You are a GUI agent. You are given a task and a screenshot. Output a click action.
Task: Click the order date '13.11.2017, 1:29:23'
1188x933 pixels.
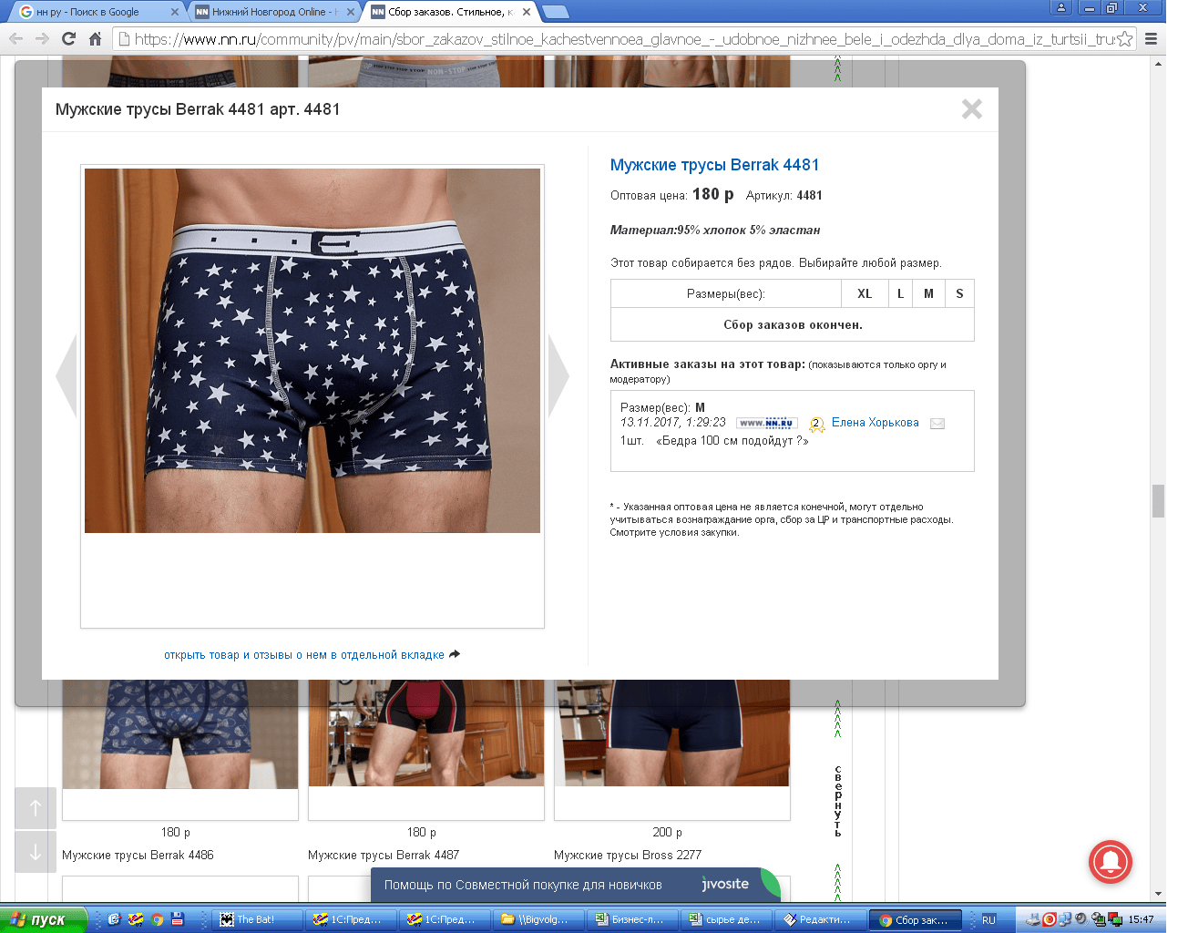[673, 423]
